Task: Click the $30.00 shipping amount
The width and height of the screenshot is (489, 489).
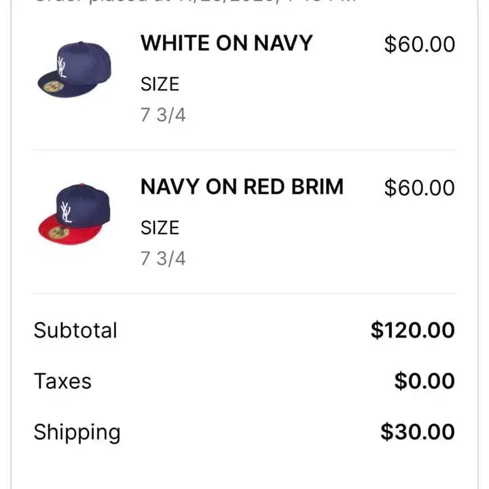Action: (418, 432)
